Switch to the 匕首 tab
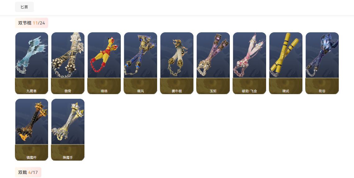The width and height of the screenshot is (354, 178). [x=25, y=7]
